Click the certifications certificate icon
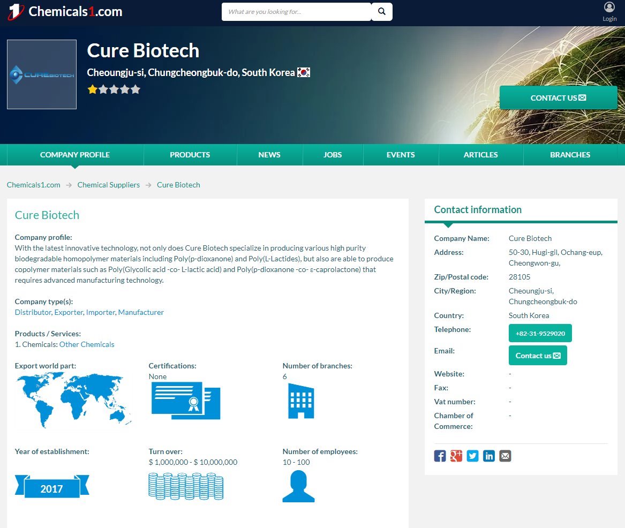The width and height of the screenshot is (625, 528). coord(186,401)
